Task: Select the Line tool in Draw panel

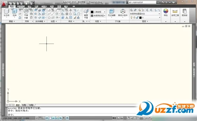Action: coord(53,14)
